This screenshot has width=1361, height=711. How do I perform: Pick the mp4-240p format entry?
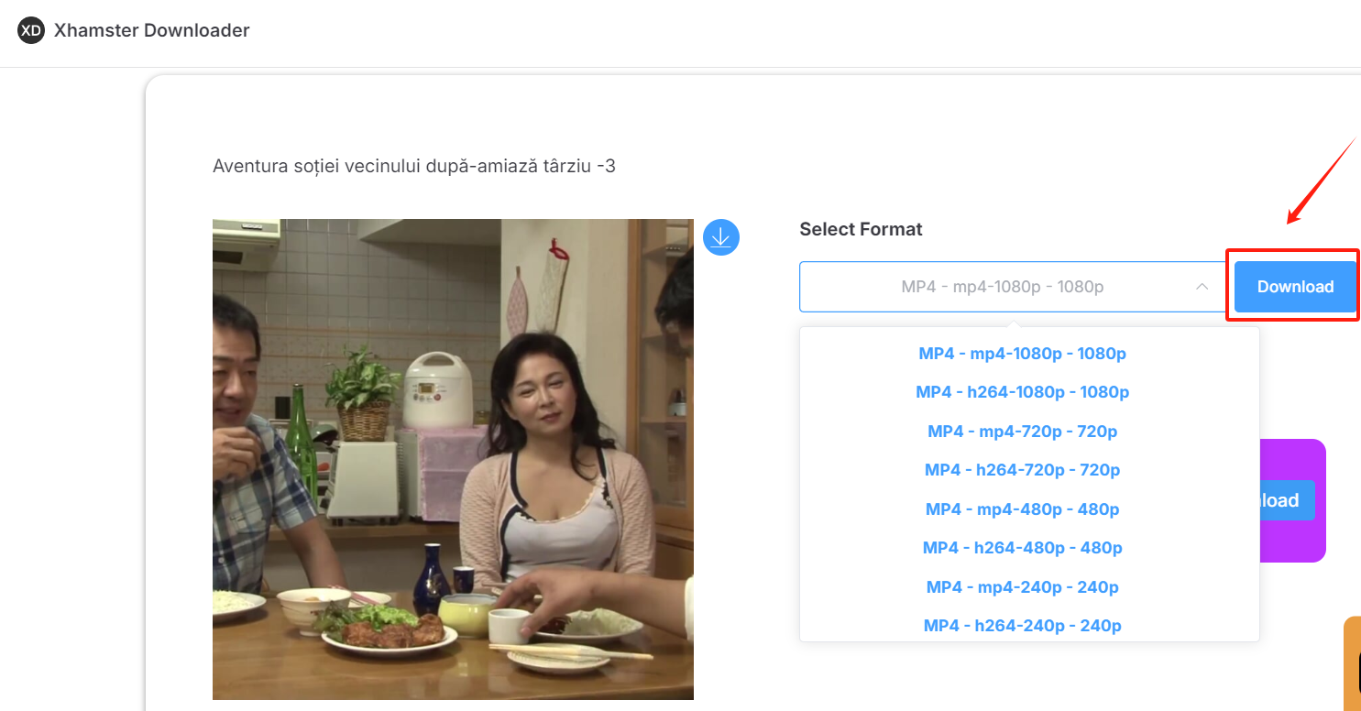pyautogui.click(x=1023, y=586)
